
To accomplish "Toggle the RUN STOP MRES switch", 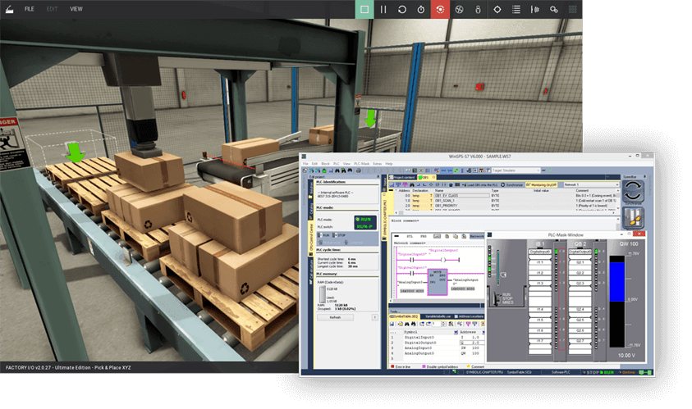I will 498,298.
